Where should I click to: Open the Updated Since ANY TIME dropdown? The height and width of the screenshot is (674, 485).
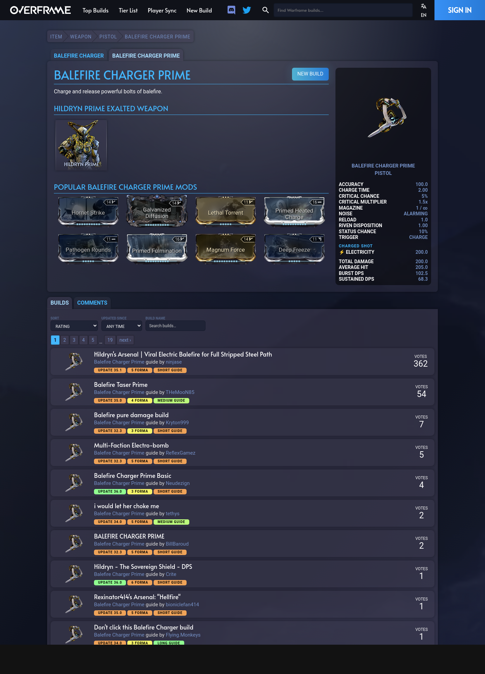pyautogui.click(x=122, y=326)
